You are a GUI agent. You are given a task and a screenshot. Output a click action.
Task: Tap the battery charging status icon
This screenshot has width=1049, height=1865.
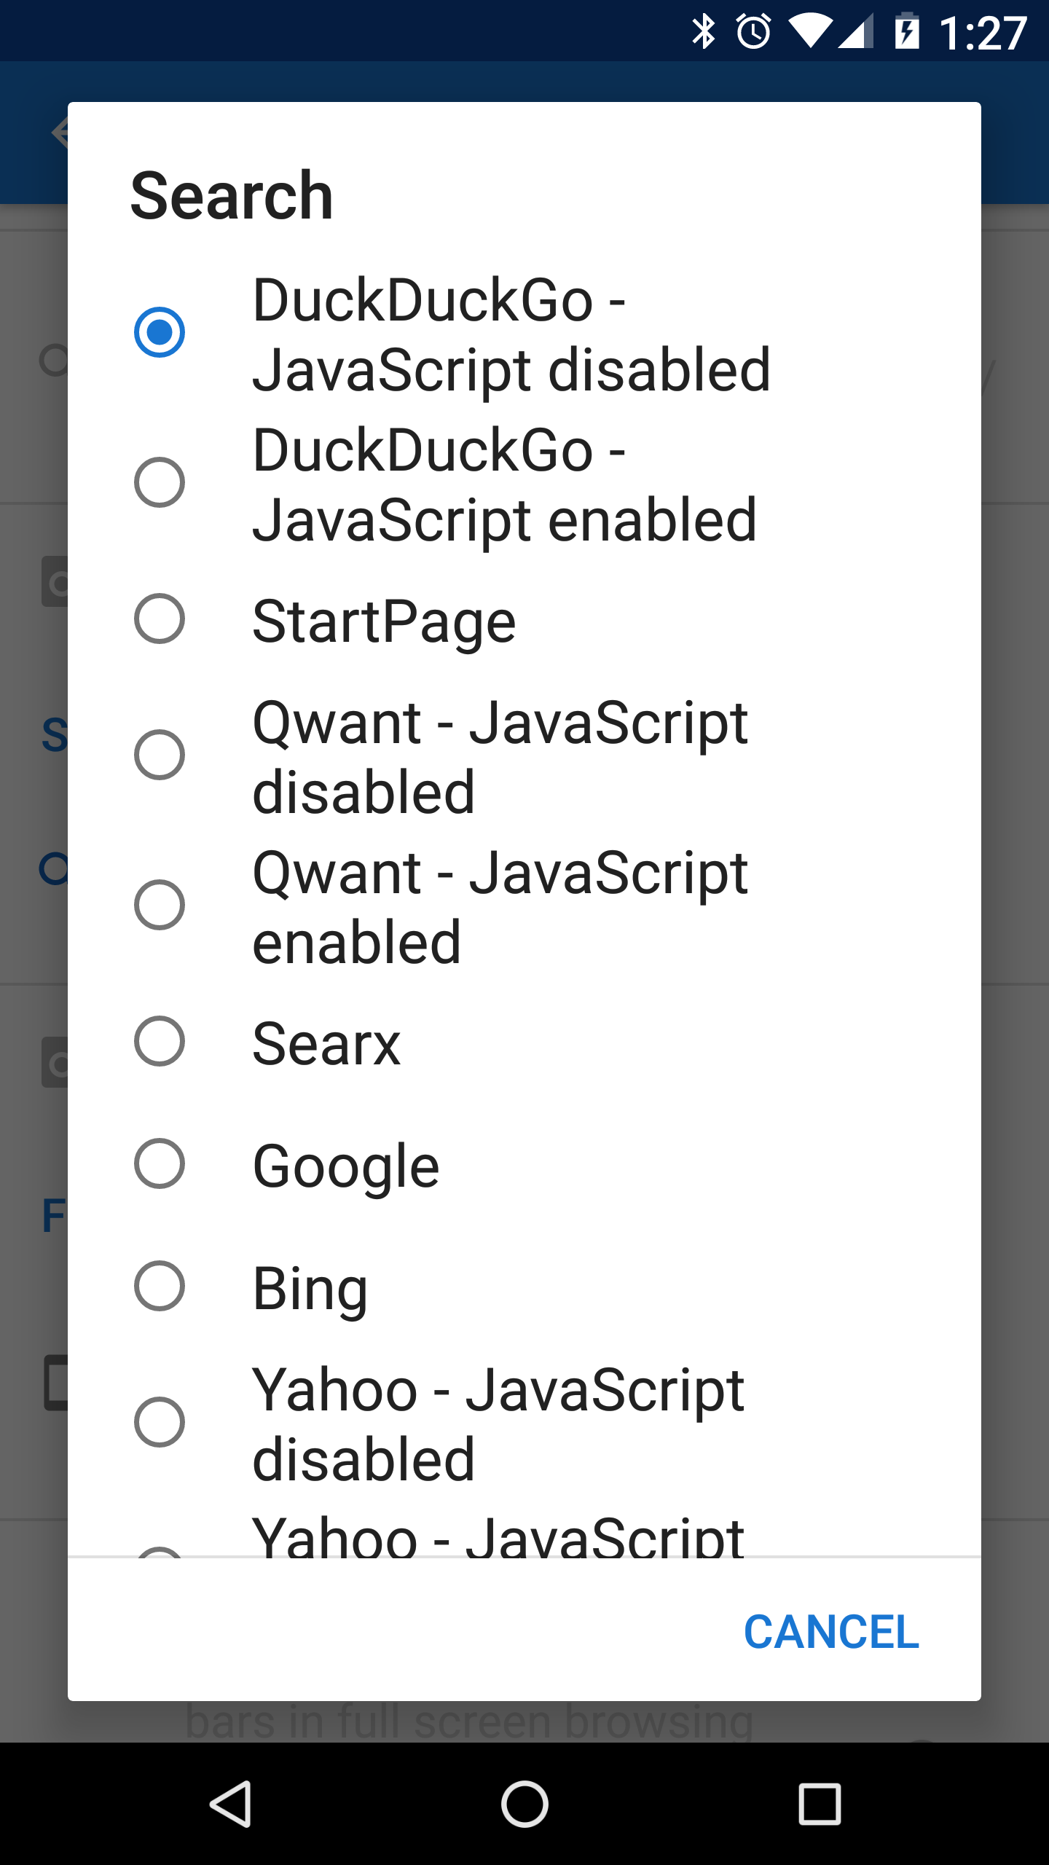[x=907, y=31]
